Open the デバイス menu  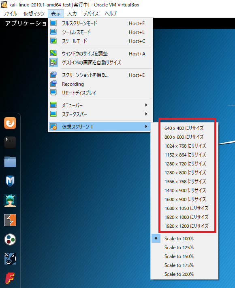tap(91, 14)
